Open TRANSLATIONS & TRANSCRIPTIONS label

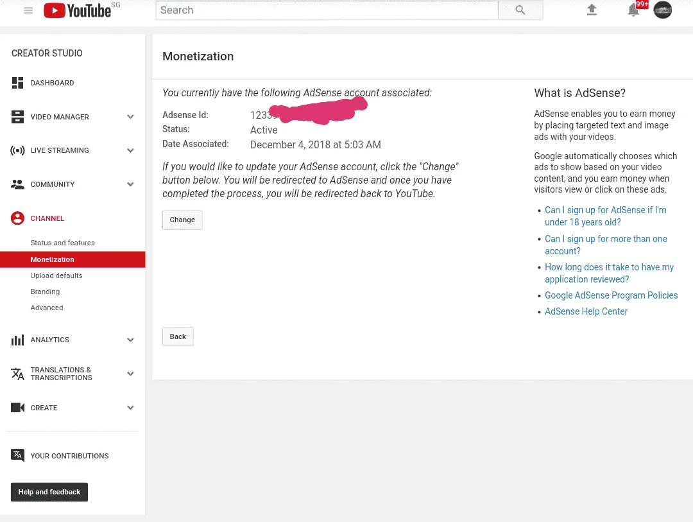[62, 374]
